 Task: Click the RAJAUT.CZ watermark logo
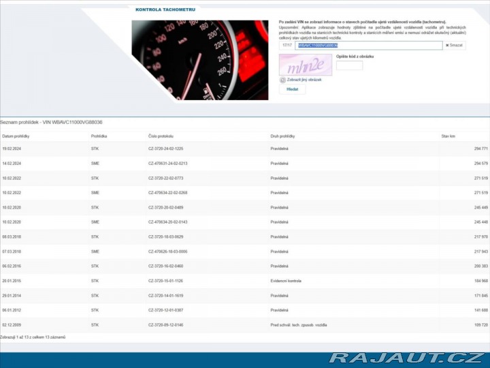coord(406,358)
